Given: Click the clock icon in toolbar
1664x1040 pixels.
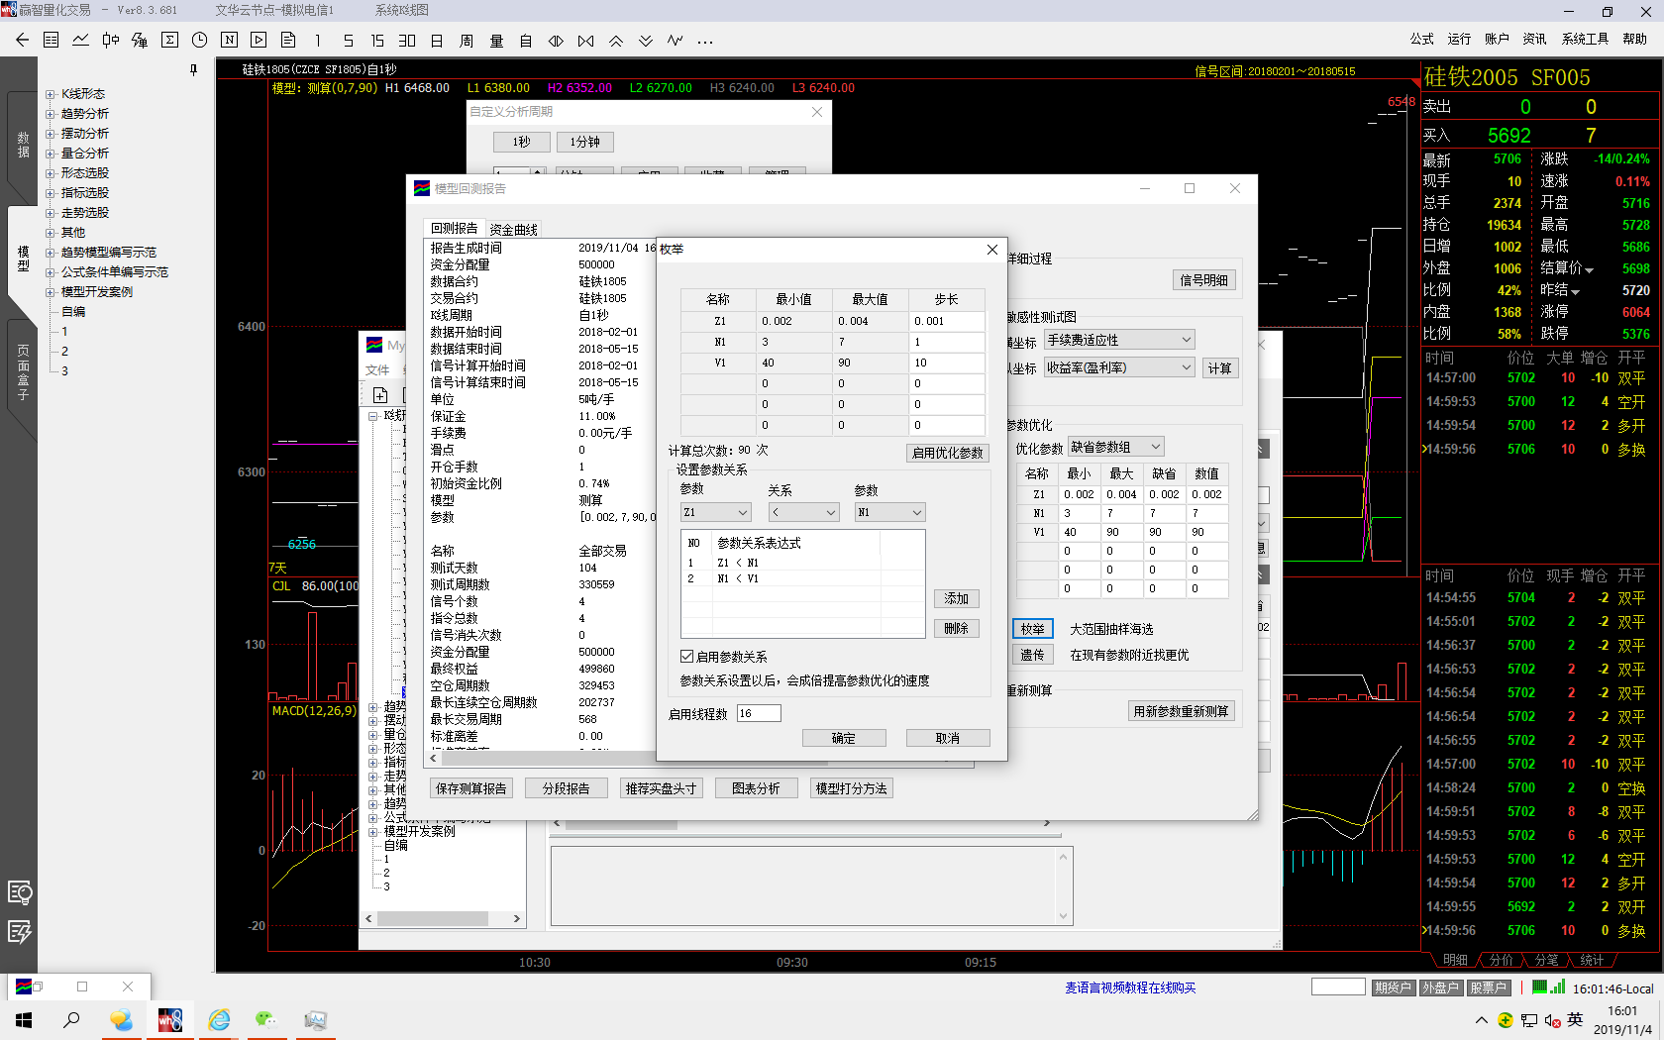Looking at the screenshot, I should point(199,41).
